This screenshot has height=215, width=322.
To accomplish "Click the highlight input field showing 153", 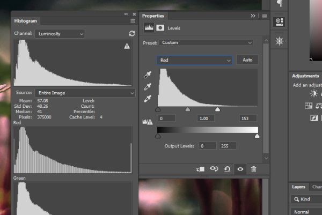I will click(248, 118).
